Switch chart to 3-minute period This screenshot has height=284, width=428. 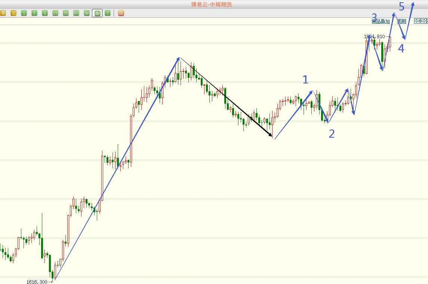pyautogui.click(x=34, y=13)
